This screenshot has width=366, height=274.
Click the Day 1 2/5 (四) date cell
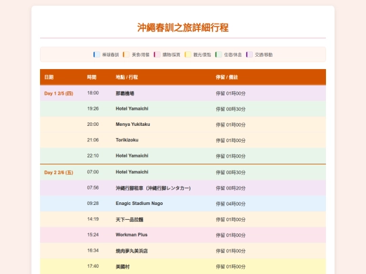(58, 93)
